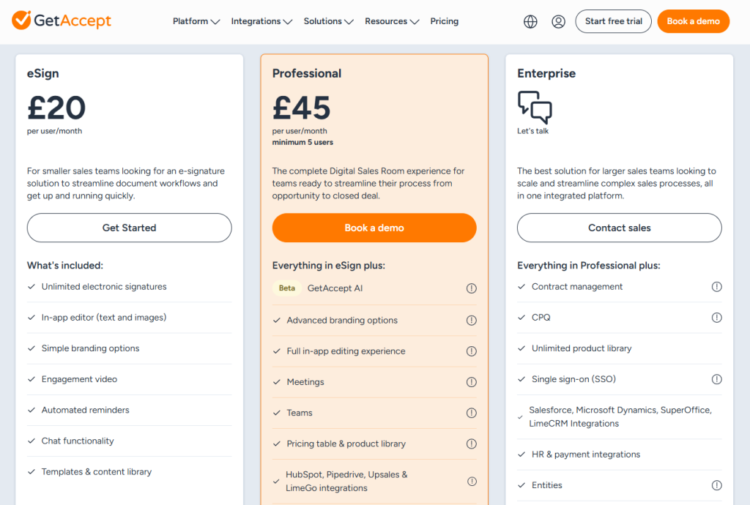
Task: Go to the Pricing page
Action: coord(445,21)
